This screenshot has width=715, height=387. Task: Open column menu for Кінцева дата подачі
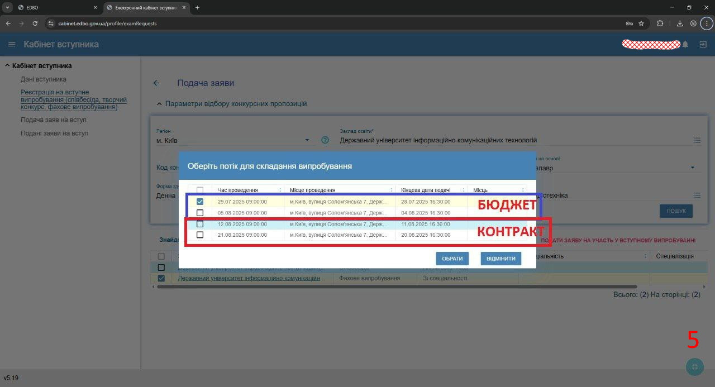[463, 190]
